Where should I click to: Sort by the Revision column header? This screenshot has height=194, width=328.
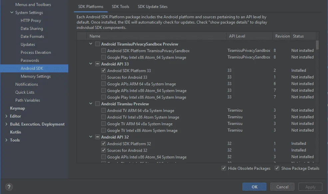click(281, 36)
